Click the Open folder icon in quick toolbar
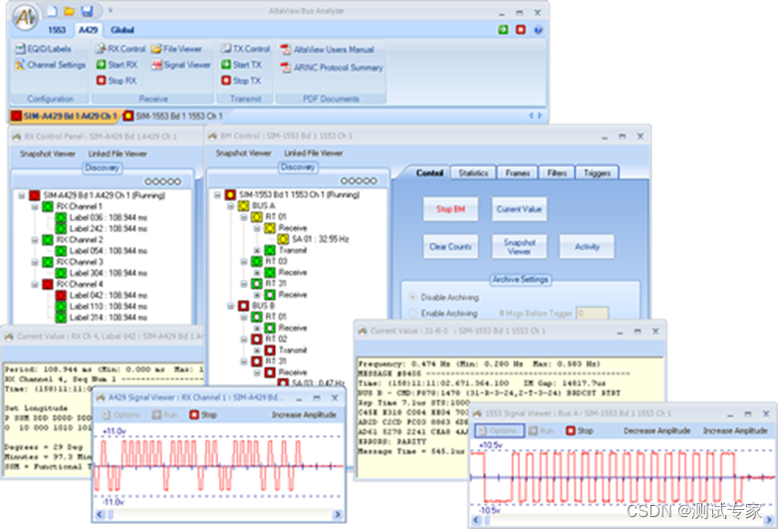This screenshot has width=778, height=529. click(x=70, y=11)
